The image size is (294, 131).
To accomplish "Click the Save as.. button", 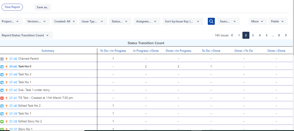I will pyautogui.click(x=43, y=7).
